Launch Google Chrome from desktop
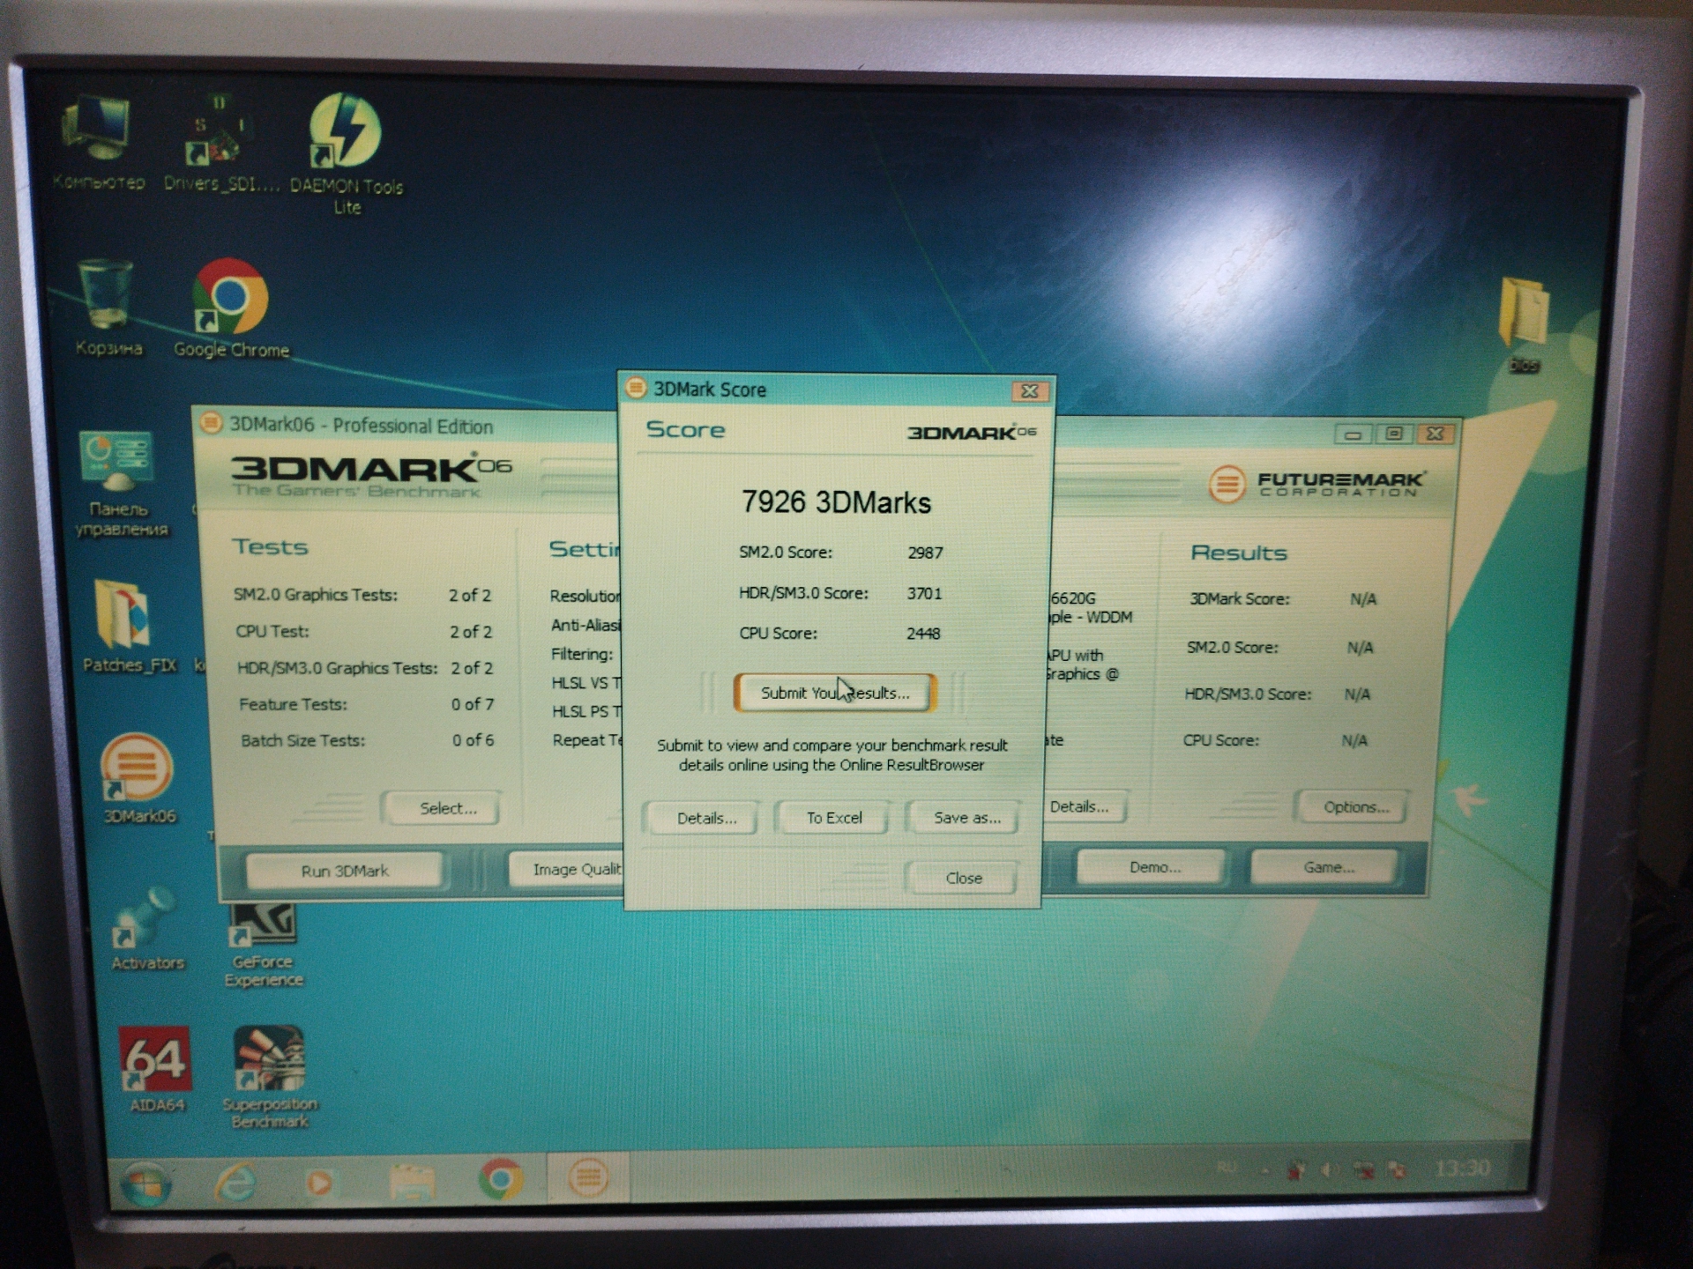Image resolution: width=1693 pixels, height=1269 pixels. [231, 308]
